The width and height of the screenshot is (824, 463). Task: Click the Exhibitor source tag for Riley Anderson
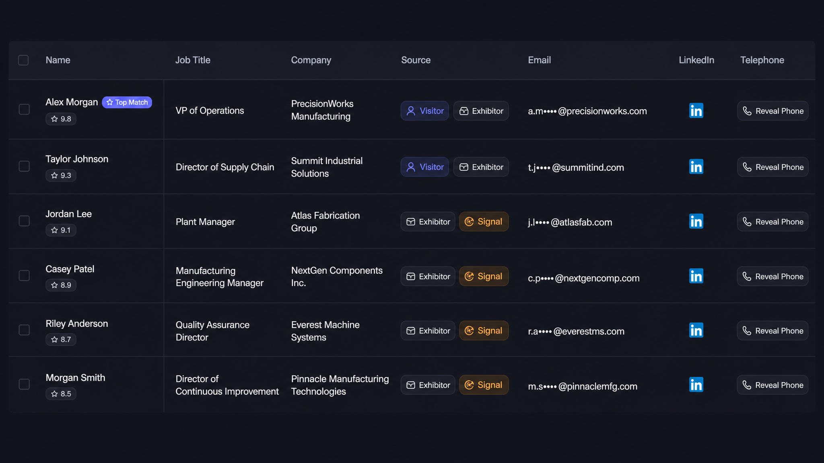[428, 330]
